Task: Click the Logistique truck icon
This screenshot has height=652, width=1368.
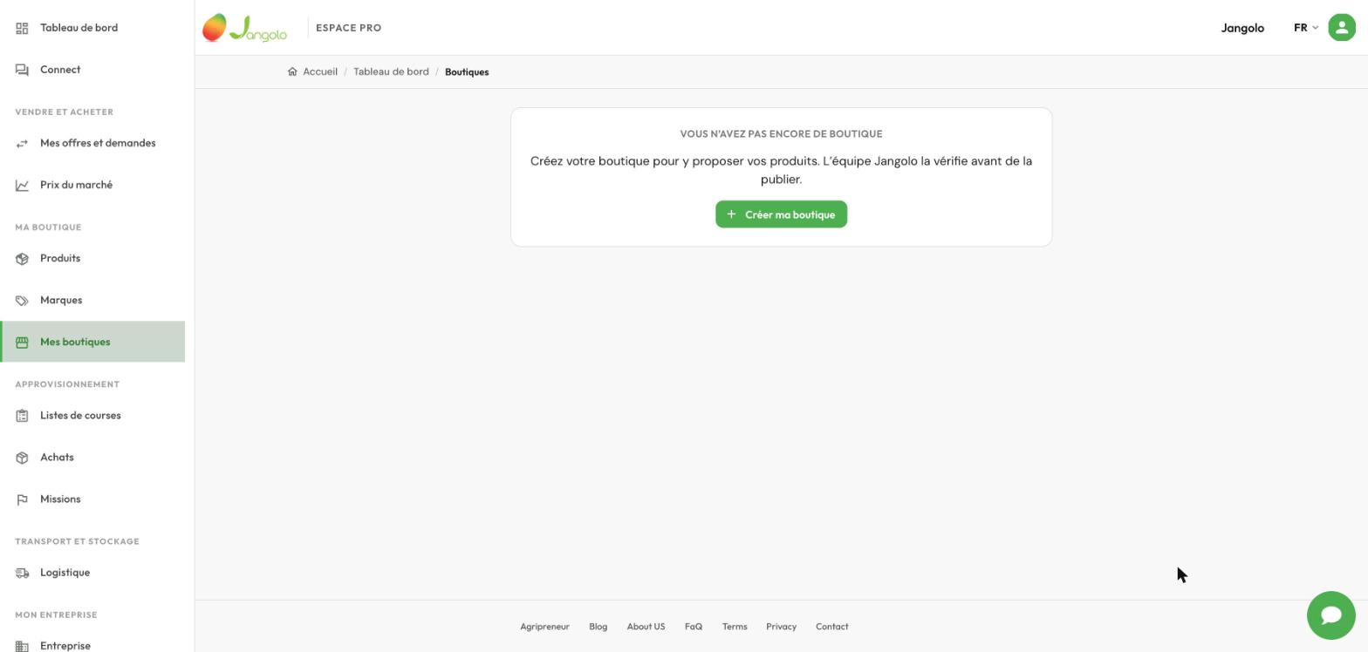Action: click(x=23, y=573)
